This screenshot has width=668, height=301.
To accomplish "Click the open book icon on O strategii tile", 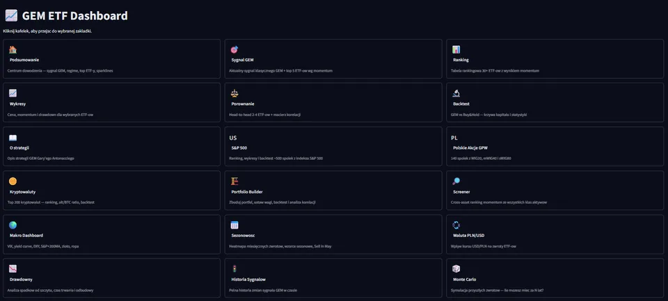I will (x=13, y=138).
